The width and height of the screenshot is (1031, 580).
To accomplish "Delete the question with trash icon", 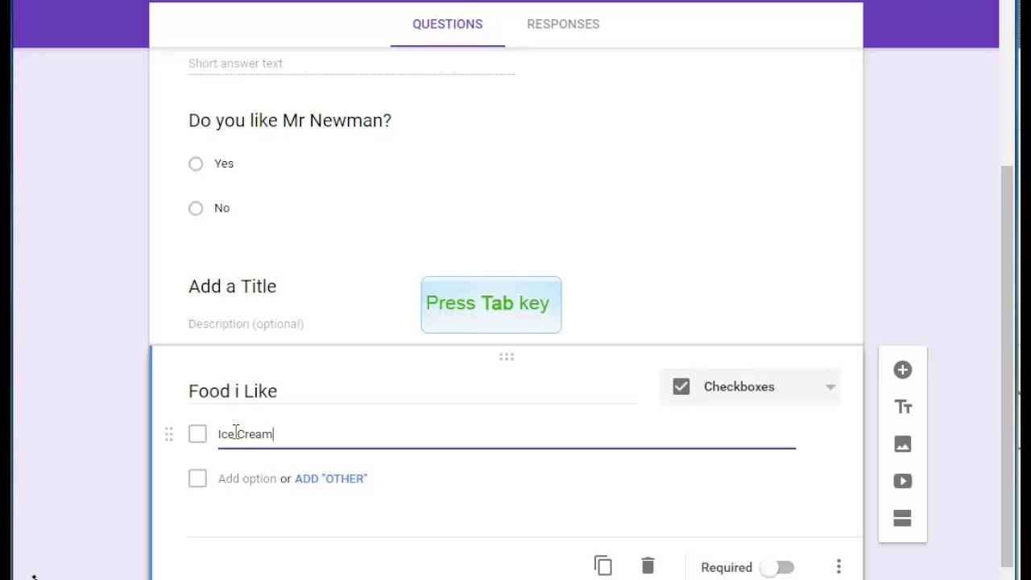I will pos(648,565).
